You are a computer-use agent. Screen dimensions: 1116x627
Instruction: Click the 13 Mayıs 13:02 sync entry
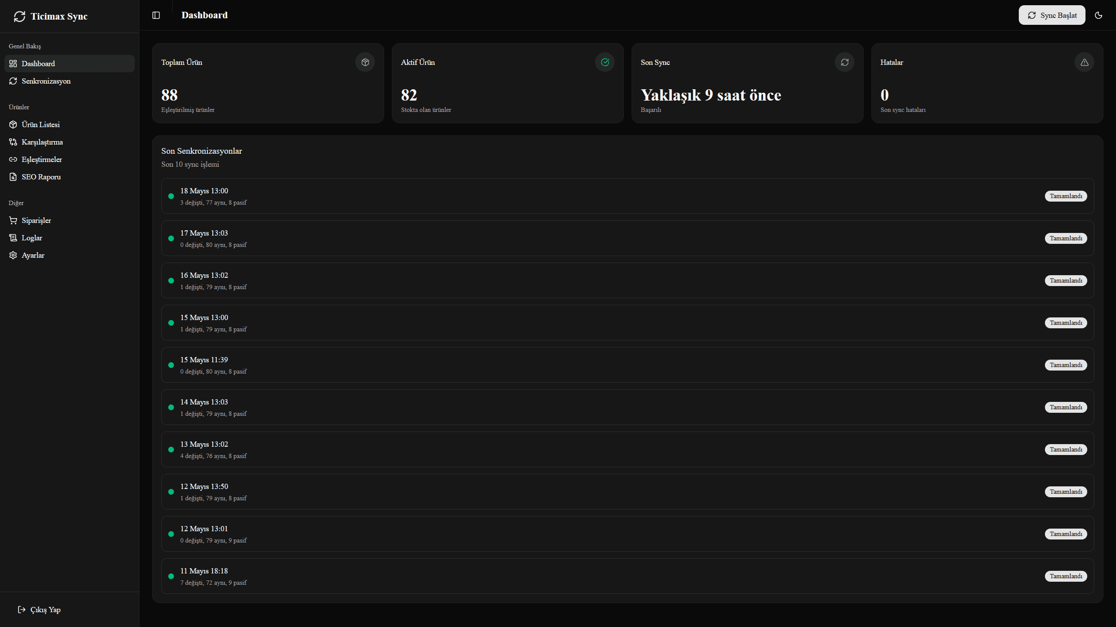[x=628, y=449]
